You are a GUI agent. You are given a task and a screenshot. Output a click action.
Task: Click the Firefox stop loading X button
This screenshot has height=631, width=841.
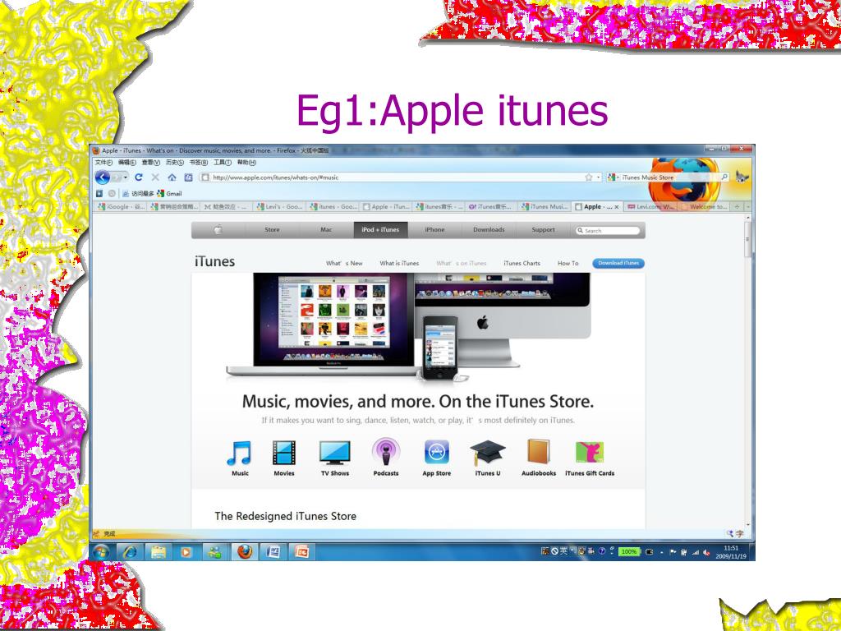coord(155,177)
